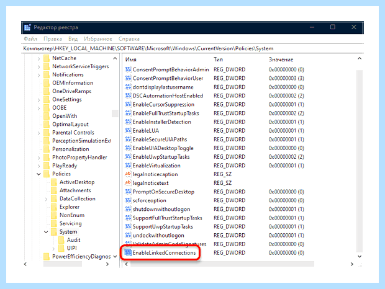Click the DWORD icon next to dontdisplaylastusername
This screenshot has height=289, width=385.
(128, 87)
